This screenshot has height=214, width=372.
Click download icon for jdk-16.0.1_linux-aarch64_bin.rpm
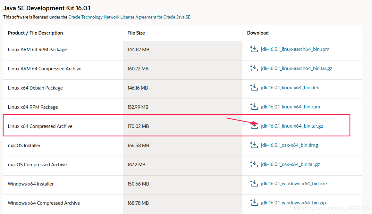[x=254, y=49]
